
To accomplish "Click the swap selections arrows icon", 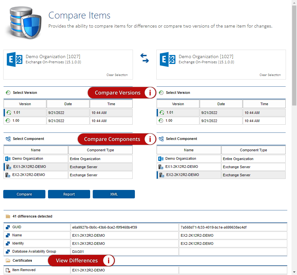I will (x=145, y=58).
